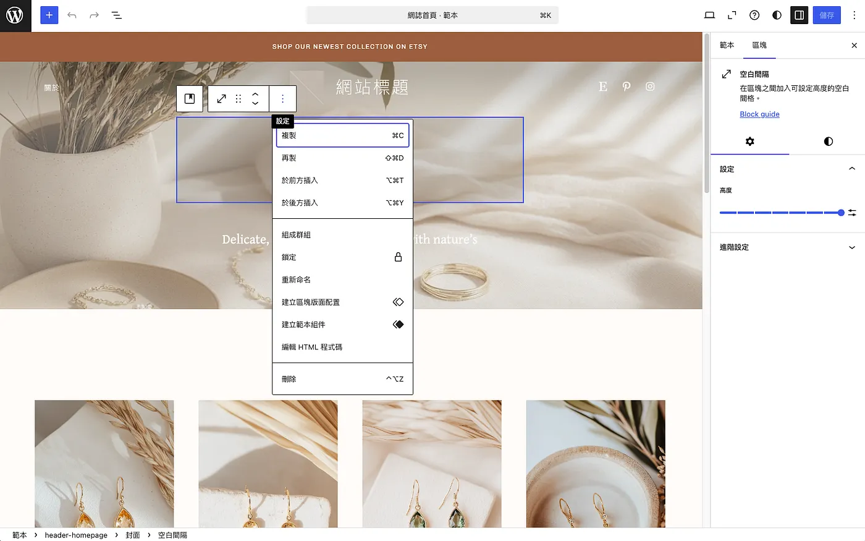Image resolution: width=865 pixels, height=541 pixels.
Task: Choose 於後方插入 in the menu
Action: coord(343,203)
